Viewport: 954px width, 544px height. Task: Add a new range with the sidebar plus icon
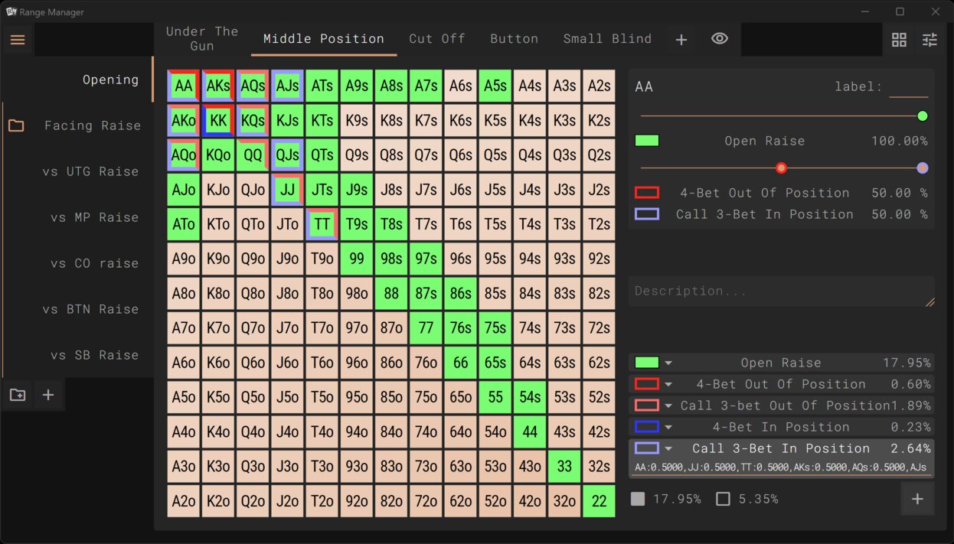tap(48, 395)
